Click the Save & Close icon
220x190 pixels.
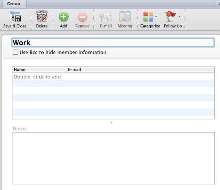coord(15,16)
